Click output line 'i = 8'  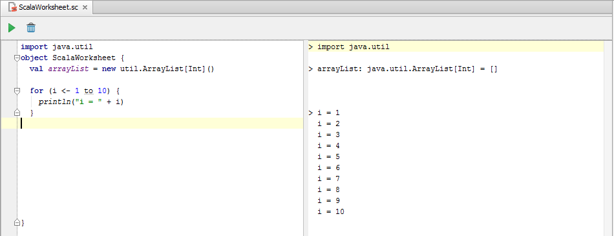click(x=328, y=189)
